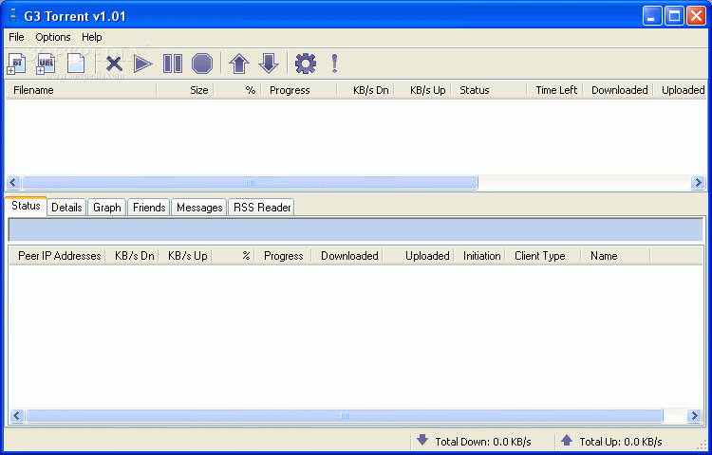Move torrent up in queue
The image size is (712, 455).
239,64
